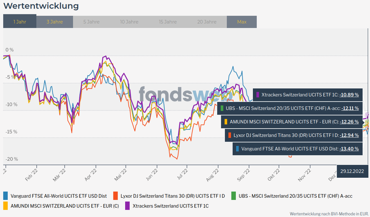Click the purple Xtrackers legend swatch
370x217 pixels.
pyautogui.click(x=128, y=205)
